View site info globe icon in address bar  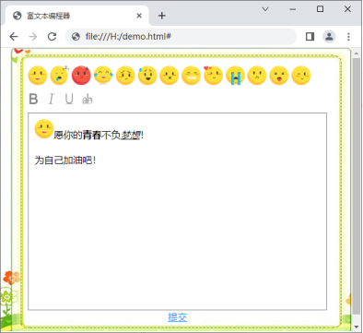pyautogui.click(x=76, y=37)
